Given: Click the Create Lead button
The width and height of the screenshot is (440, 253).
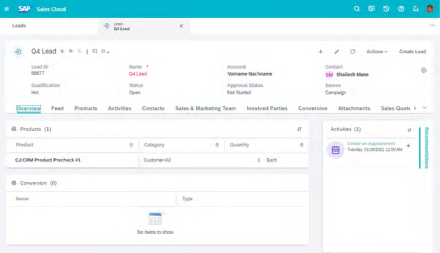Looking at the screenshot, I should pos(412,52).
